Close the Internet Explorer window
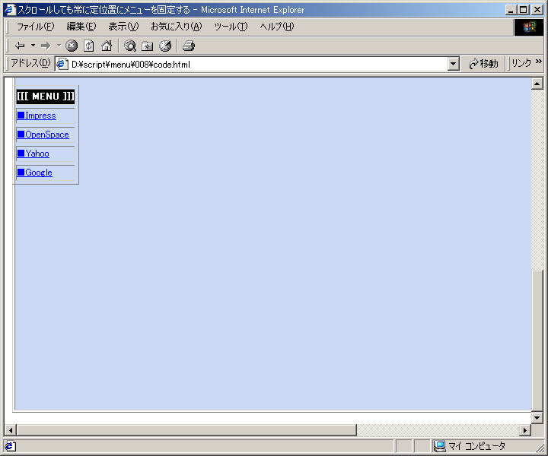 [537, 10]
